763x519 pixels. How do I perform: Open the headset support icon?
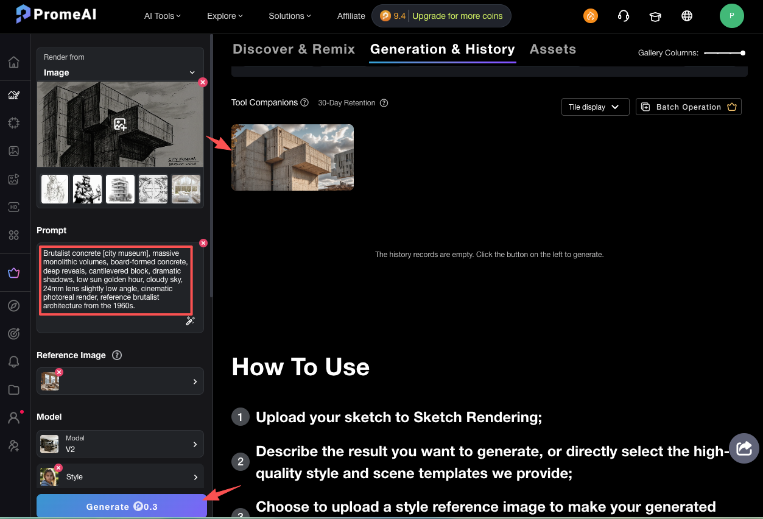(x=623, y=16)
